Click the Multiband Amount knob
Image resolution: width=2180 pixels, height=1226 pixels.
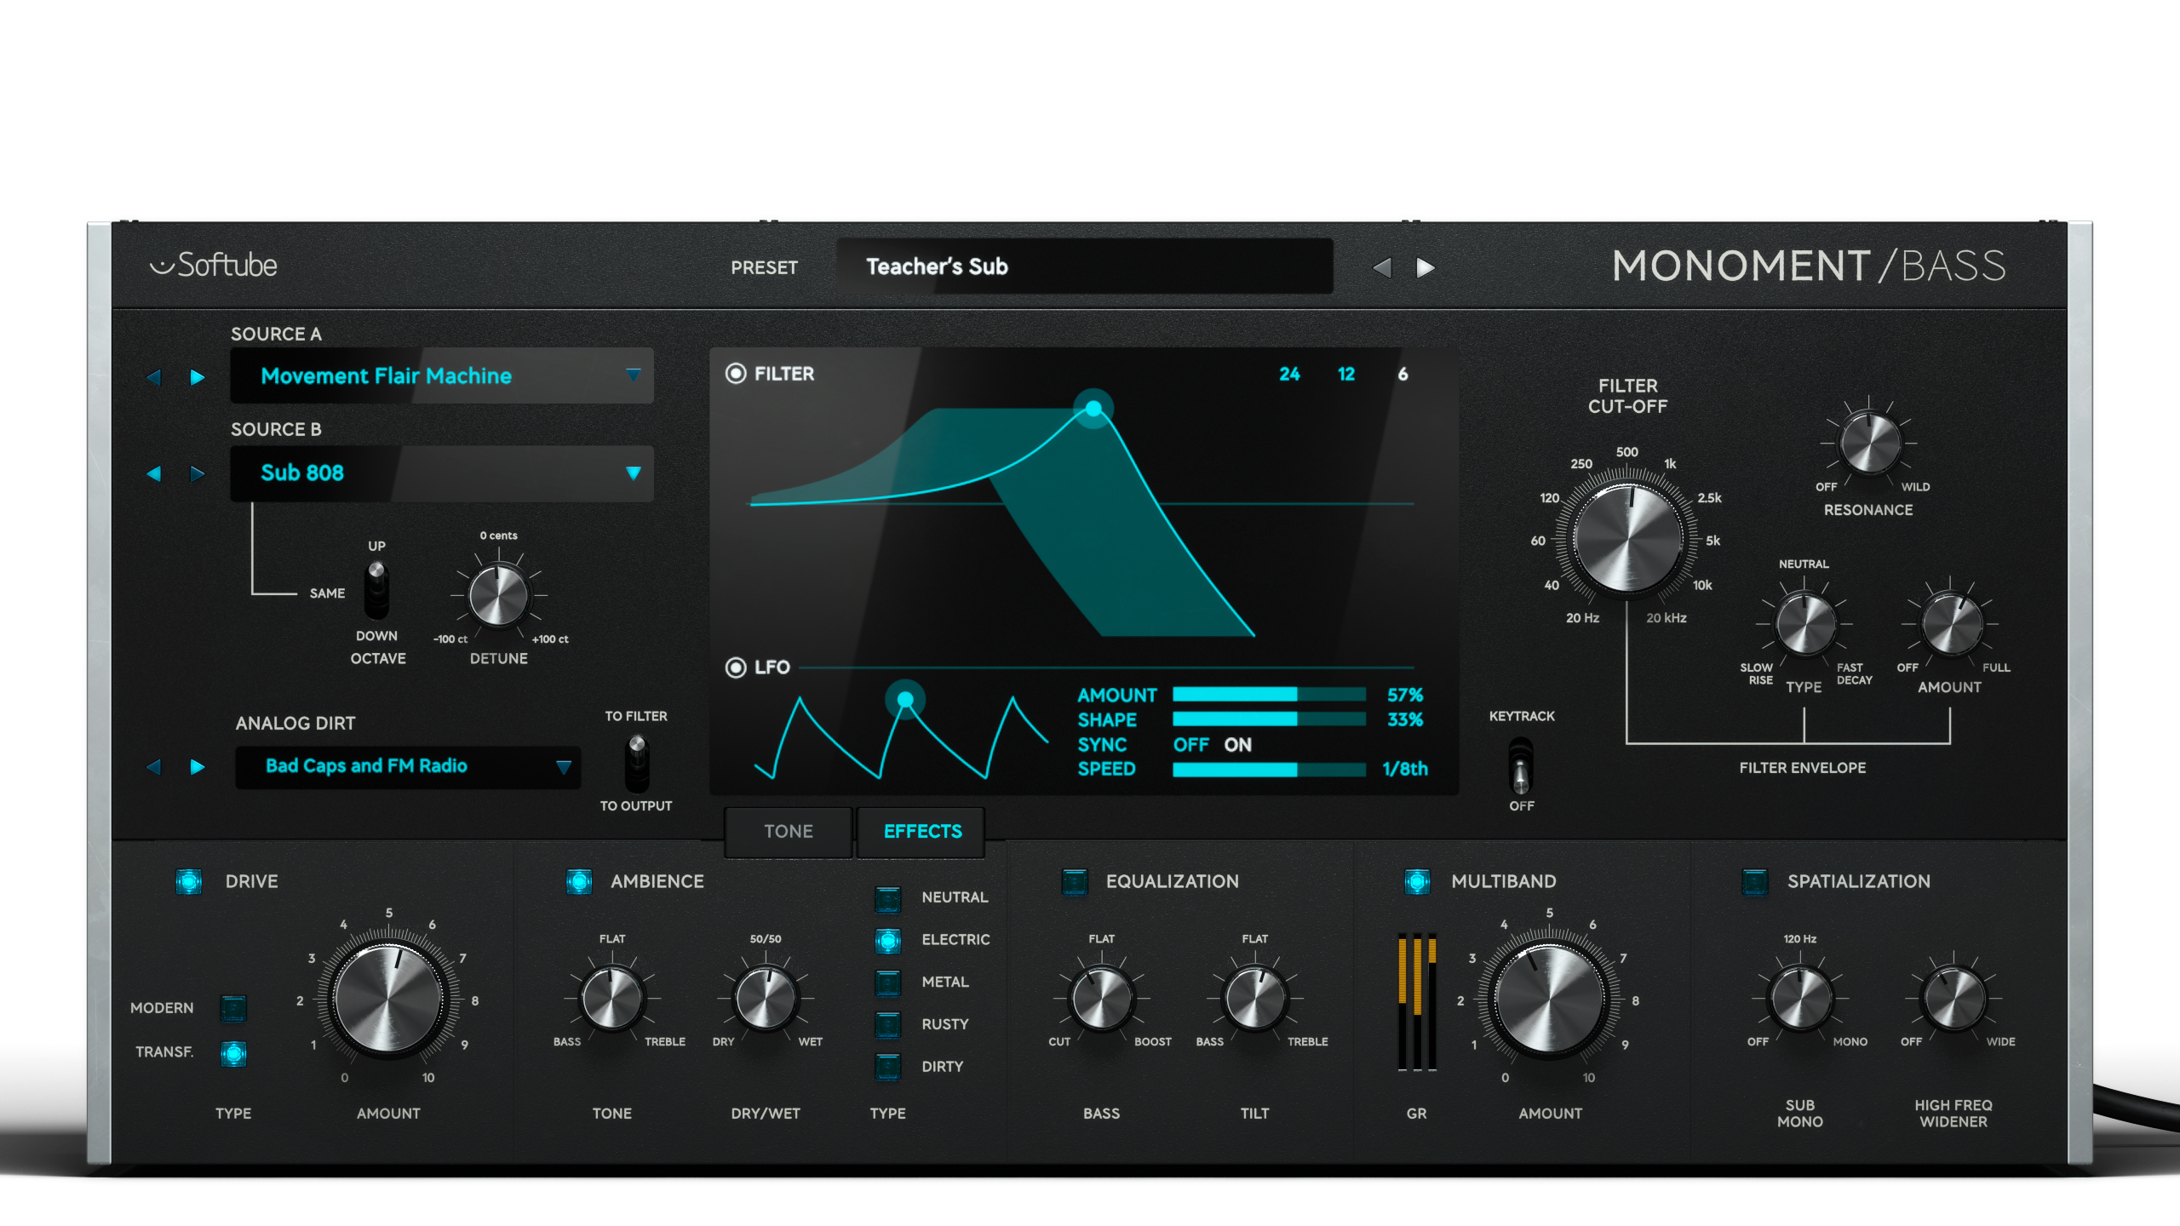[x=1550, y=999]
